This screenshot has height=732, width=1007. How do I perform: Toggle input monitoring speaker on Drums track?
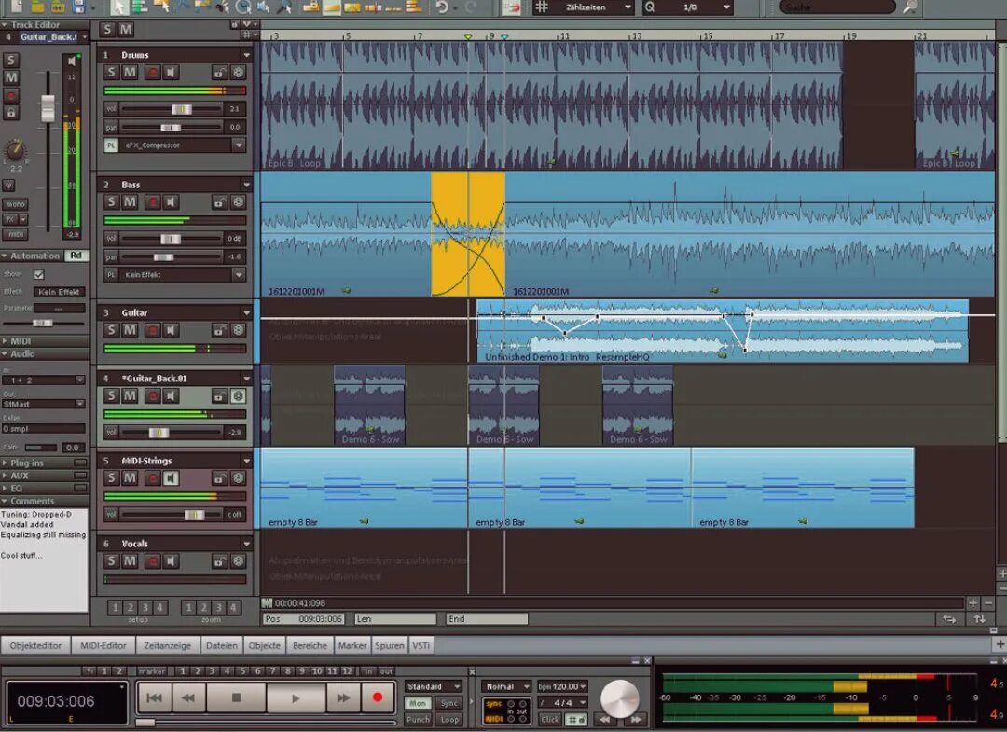click(x=171, y=73)
